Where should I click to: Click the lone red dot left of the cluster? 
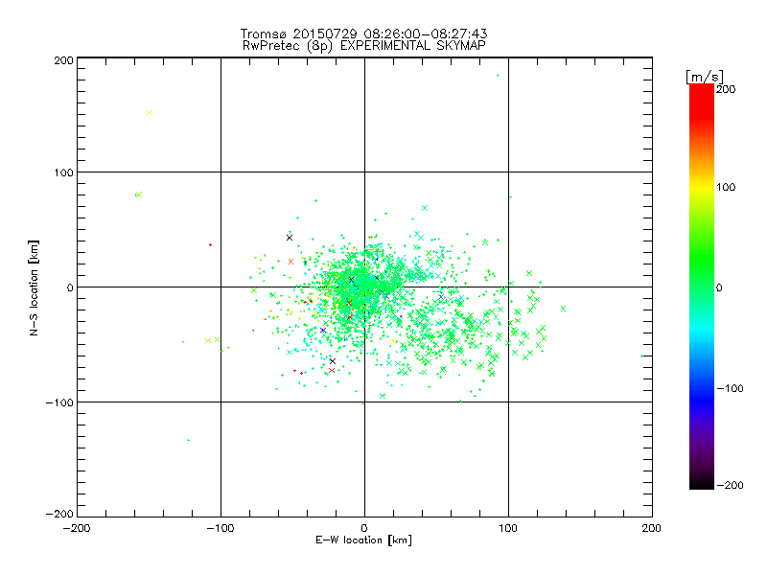(x=210, y=245)
